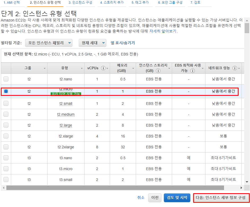Click the 프리 티어 사용 가능 badge
The width and height of the screenshot is (250, 207).
coord(66,94)
